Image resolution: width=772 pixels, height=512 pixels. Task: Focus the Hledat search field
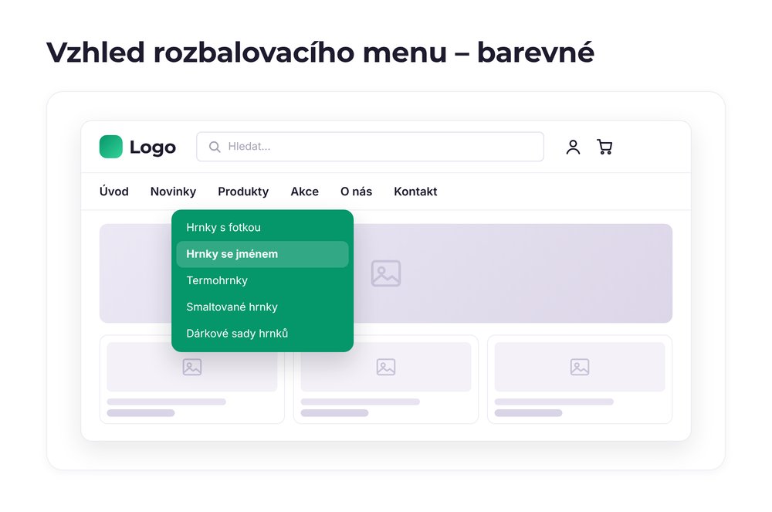pyautogui.click(x=371, y=147)
